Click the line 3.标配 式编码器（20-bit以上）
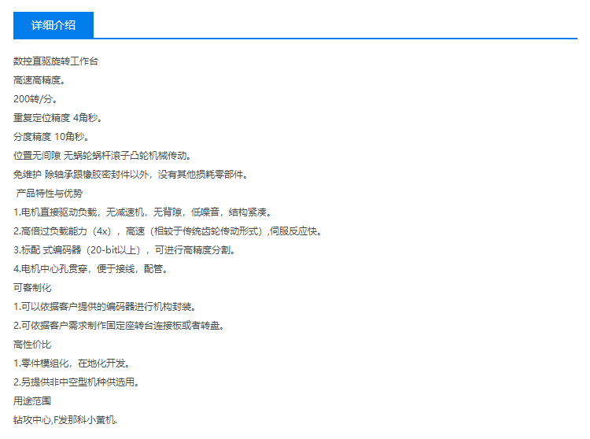This screenshot has height=439, width=590. point(124,249)
